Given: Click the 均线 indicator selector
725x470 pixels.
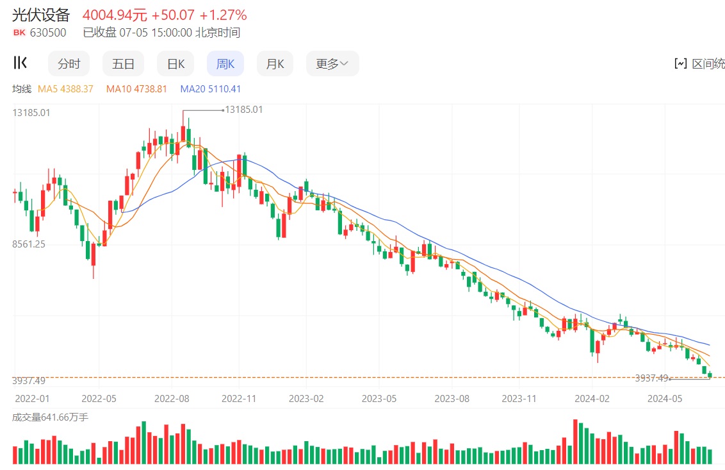Looking at the screenshot, I should pyautogui.click(x=21, y=89).
